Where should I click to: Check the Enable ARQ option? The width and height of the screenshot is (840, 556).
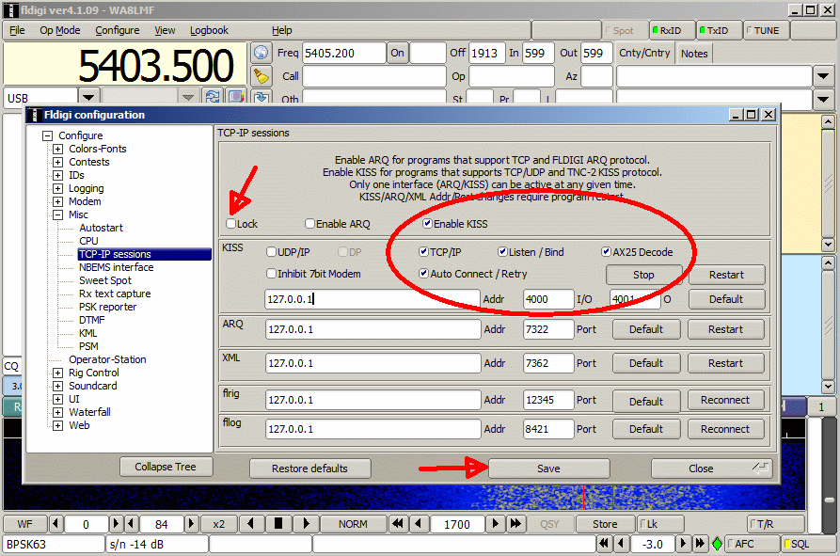pyautogui.click(x=309, y=224)
